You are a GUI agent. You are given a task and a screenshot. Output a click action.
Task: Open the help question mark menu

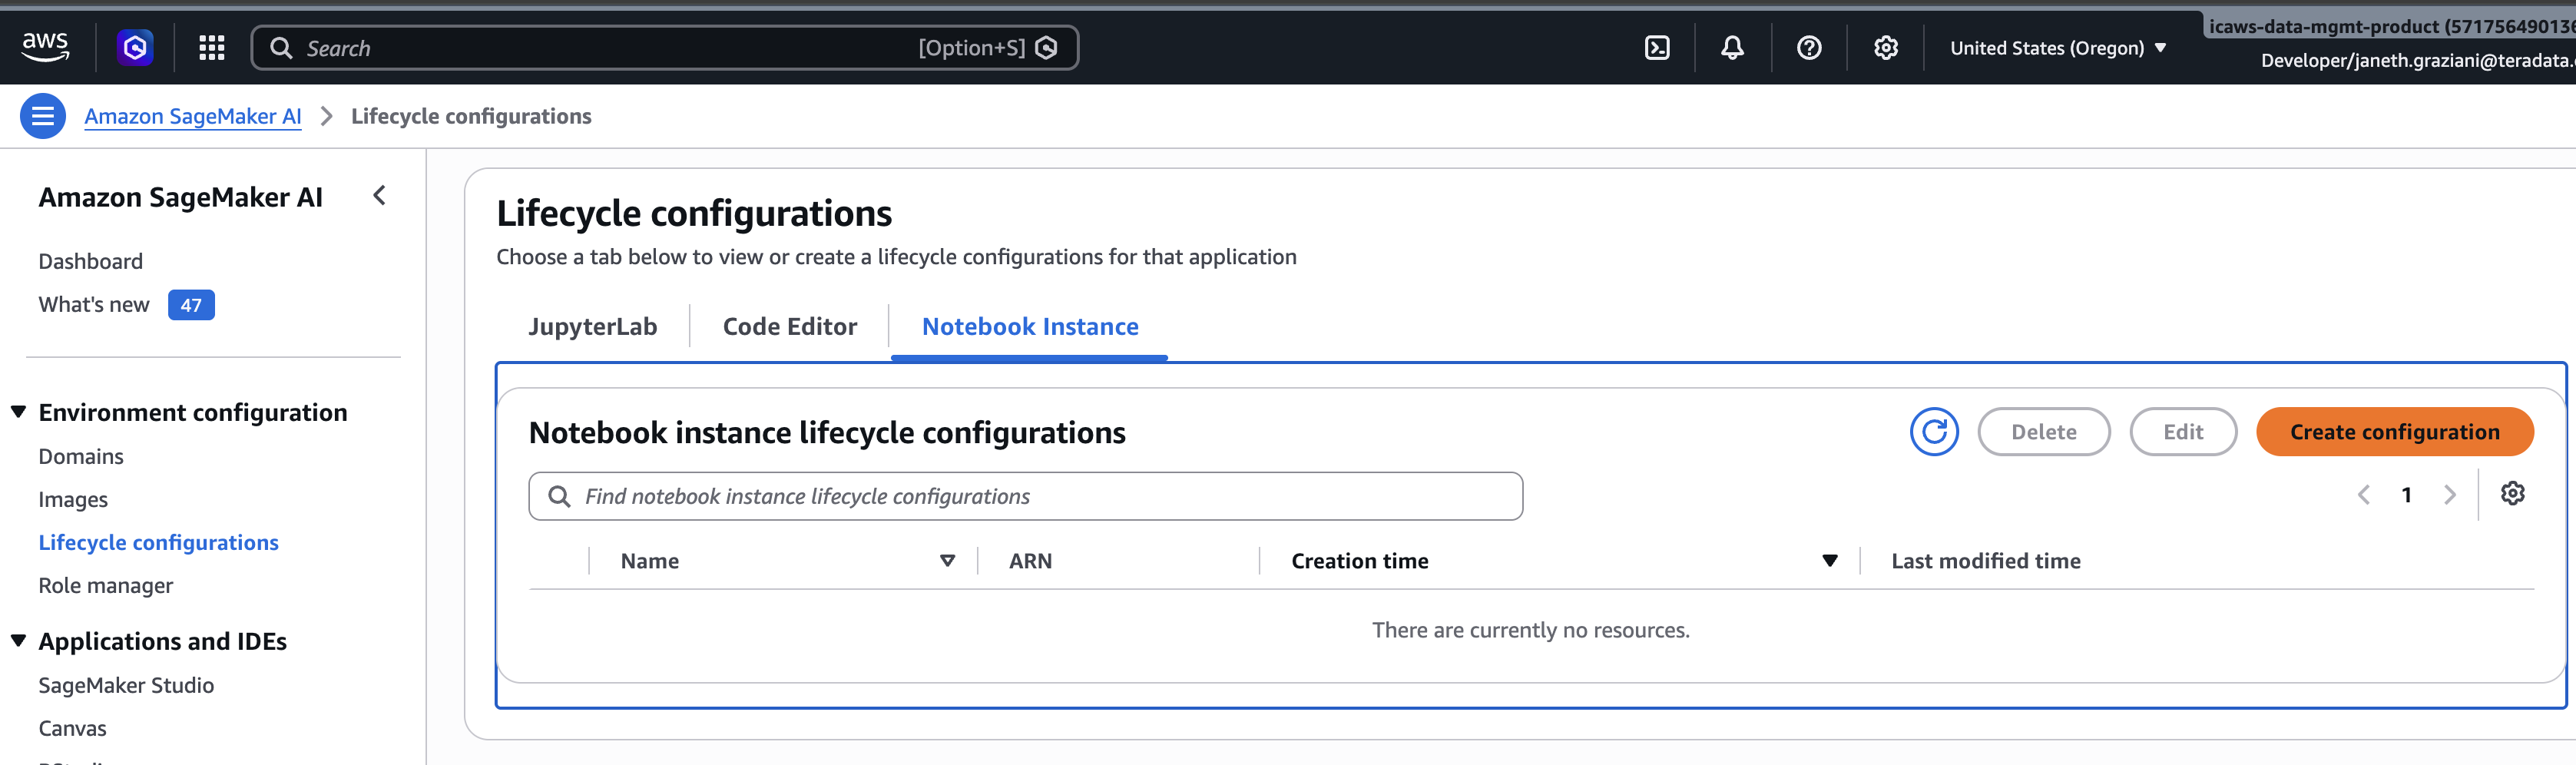(x=1809, y=47)
